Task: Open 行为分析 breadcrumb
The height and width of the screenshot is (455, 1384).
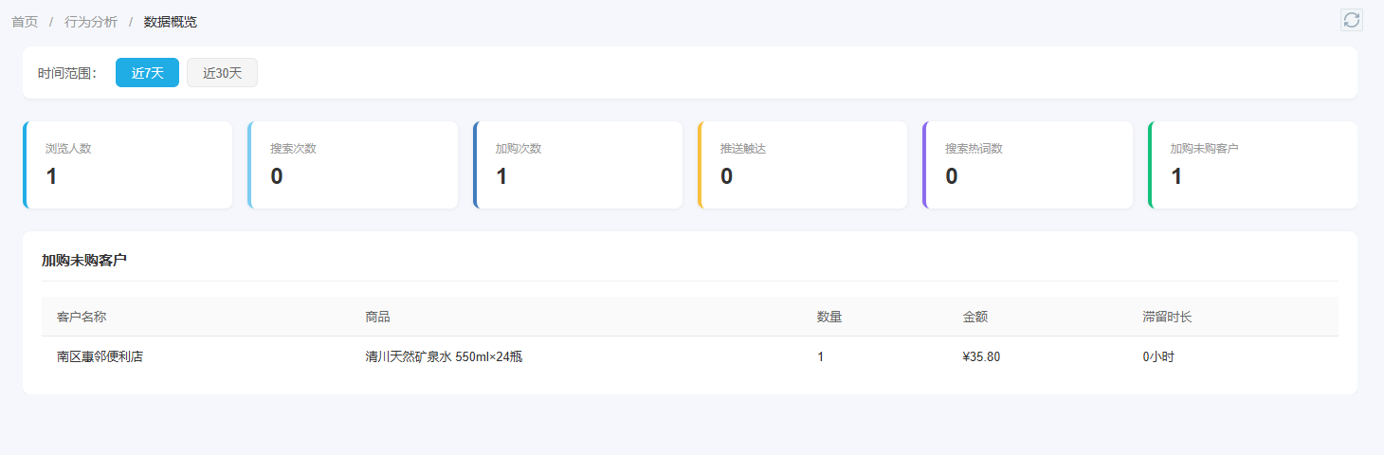Action: tap(91, 22)
